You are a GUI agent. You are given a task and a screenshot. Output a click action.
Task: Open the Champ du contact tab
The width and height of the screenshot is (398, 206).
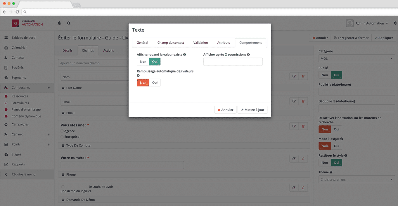click(x=171, y=43)
